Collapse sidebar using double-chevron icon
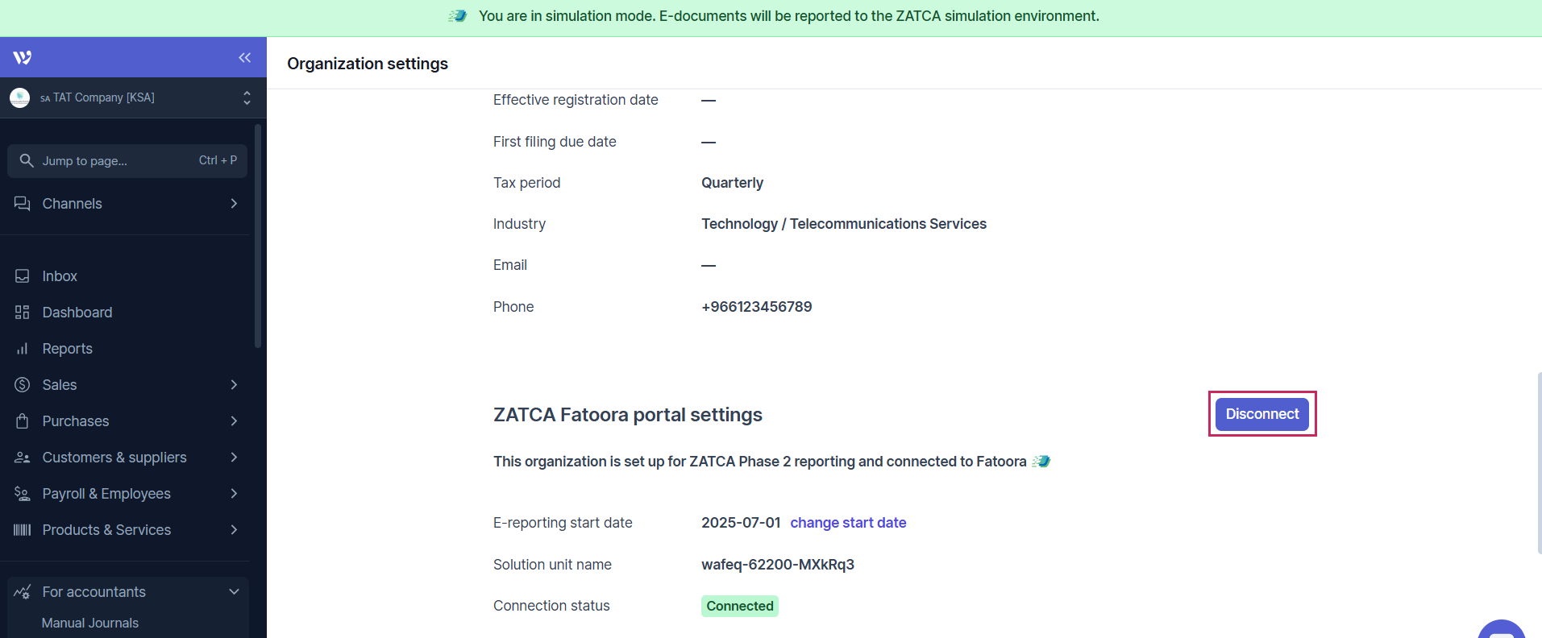This screenshot has width=1542, height=638. 244,57
